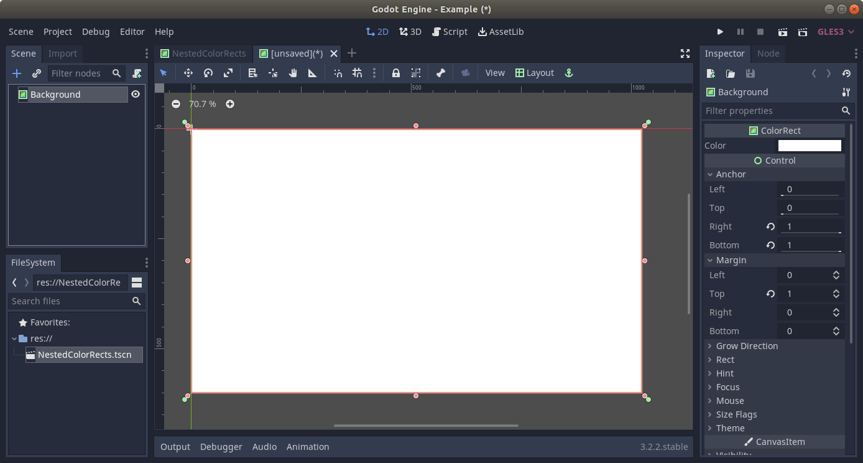The height and width of the screenshot is (463, 863).
Task: Expand the Size Flags section
Action: point(774,414)
